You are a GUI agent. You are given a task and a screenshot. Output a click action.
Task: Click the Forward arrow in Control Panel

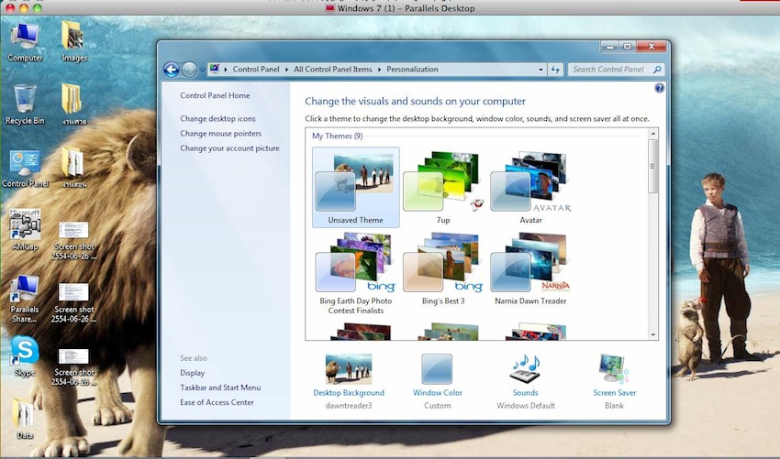point(189,70)
